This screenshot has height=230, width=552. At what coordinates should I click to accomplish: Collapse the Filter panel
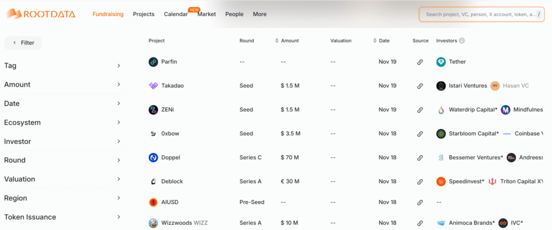coord(23,43)
